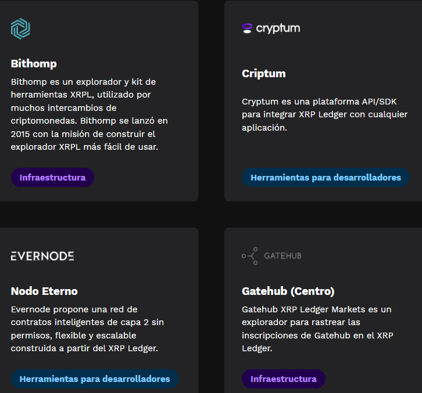Open the Nodo Eterno card title
This screenshot has height=393, width=422.
44,291
